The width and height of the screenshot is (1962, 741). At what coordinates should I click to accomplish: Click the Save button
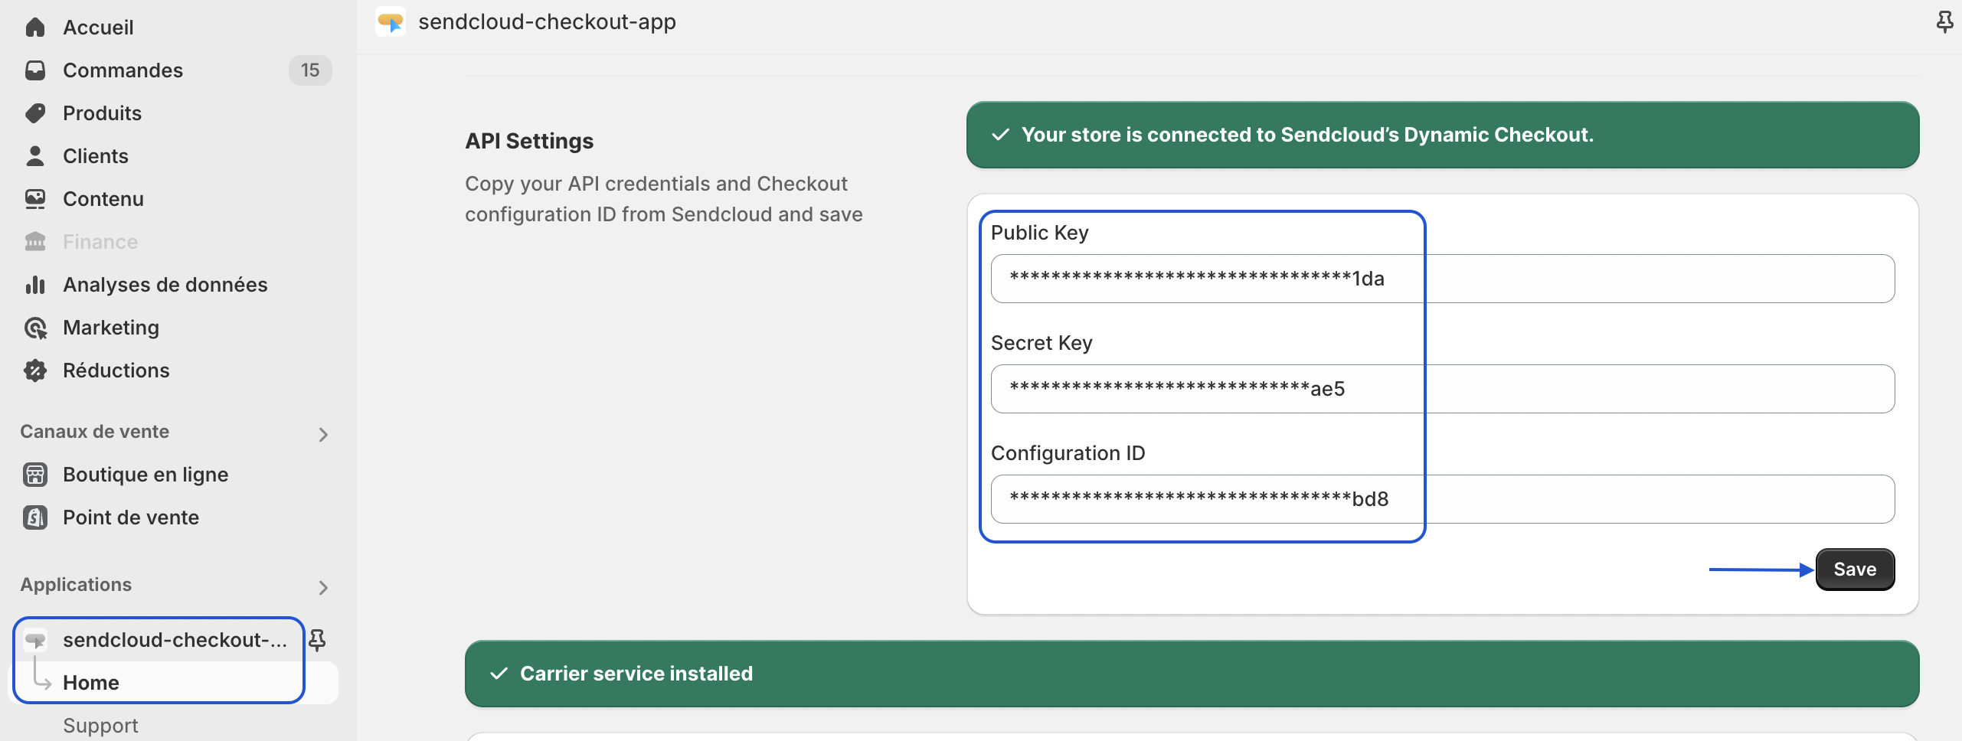pyautogui.click(x=1855, y=570)
